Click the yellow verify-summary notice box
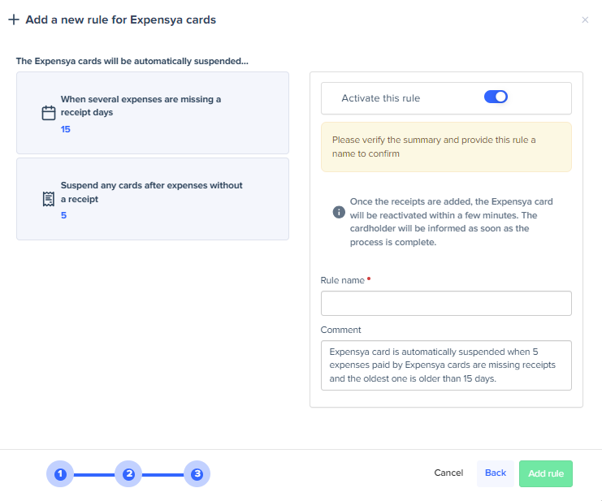Viewport: 602px width, 501px height. point(446,147)
